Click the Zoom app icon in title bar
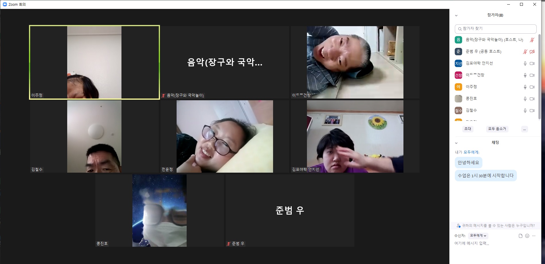This screenshot has height=264, width=545. [x=5, y=4]
